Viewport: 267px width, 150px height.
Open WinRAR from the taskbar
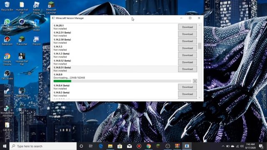pos(177,146)
